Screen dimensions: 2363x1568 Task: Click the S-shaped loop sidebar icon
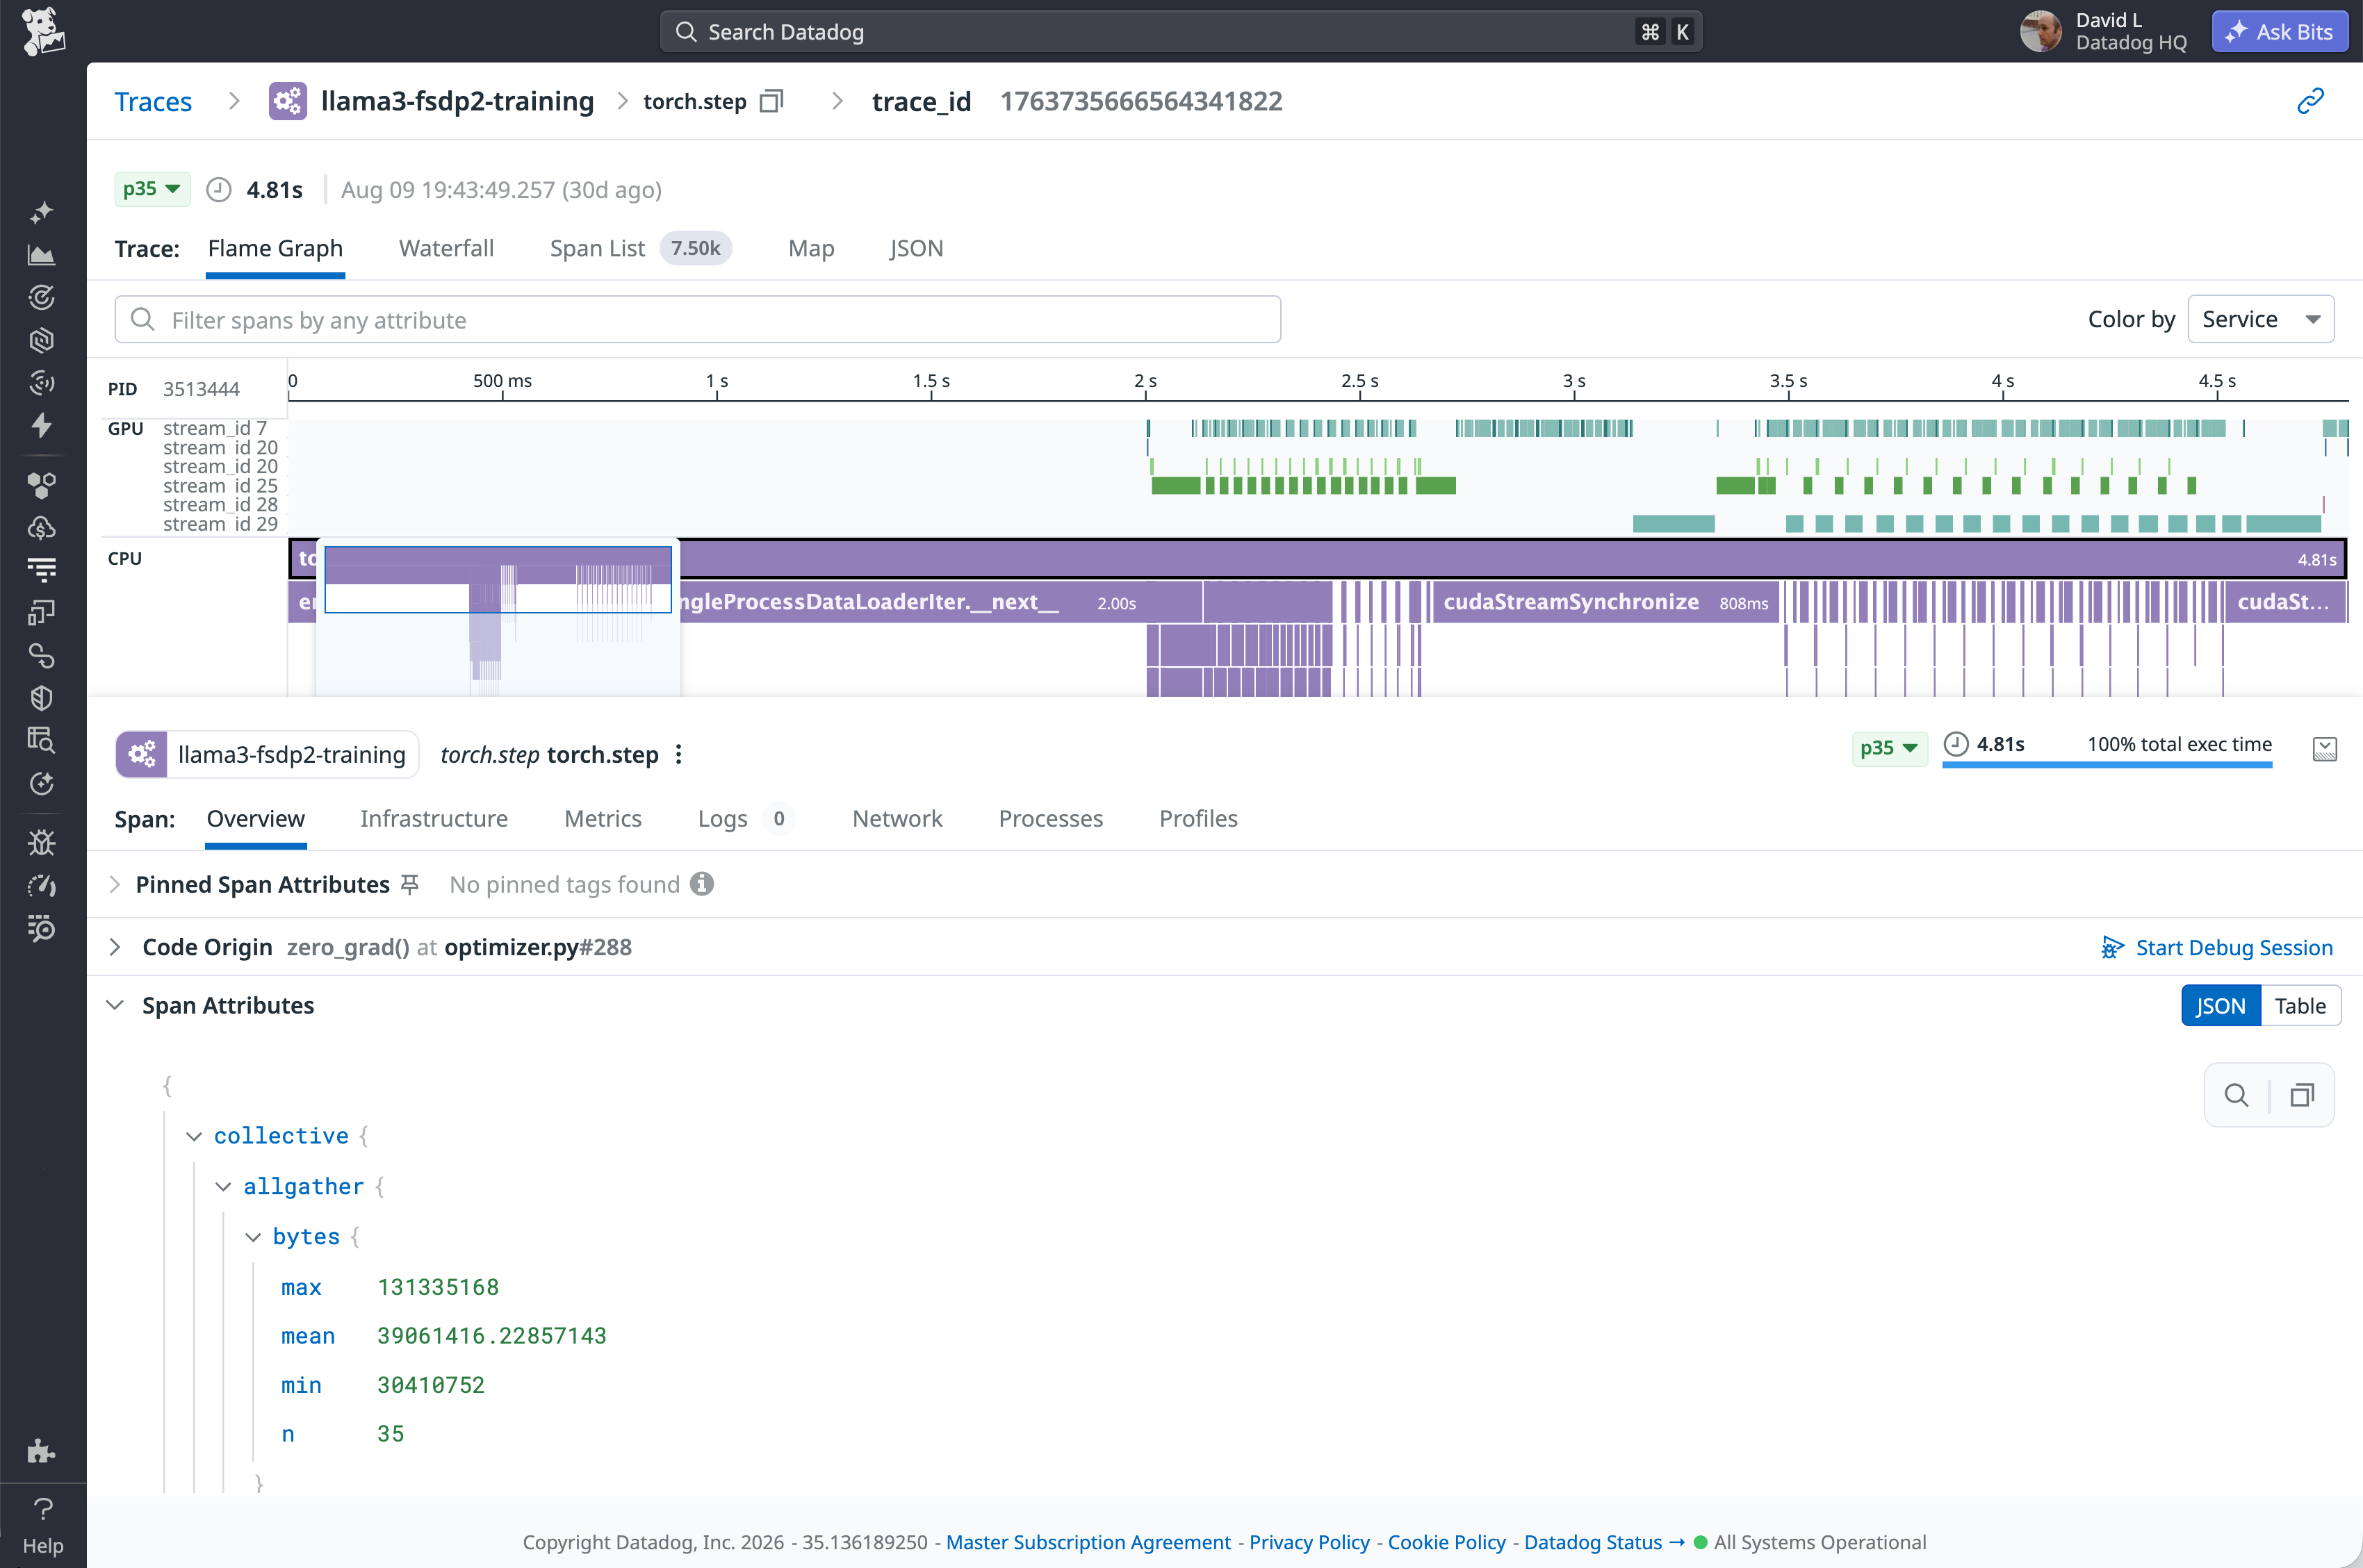(x=42, y=655)
